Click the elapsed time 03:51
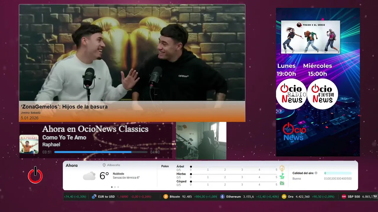Viewport: 378px width, 212px height. pos(47,152)
